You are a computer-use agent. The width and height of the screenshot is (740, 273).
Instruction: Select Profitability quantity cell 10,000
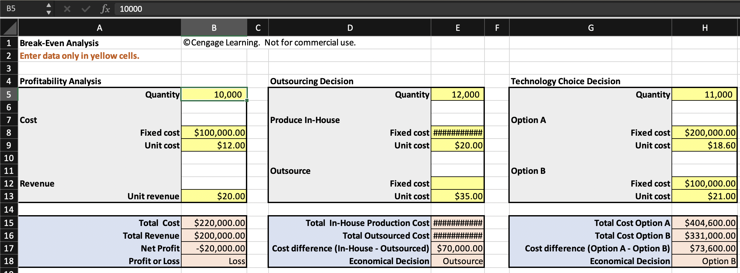coord(214,94)
